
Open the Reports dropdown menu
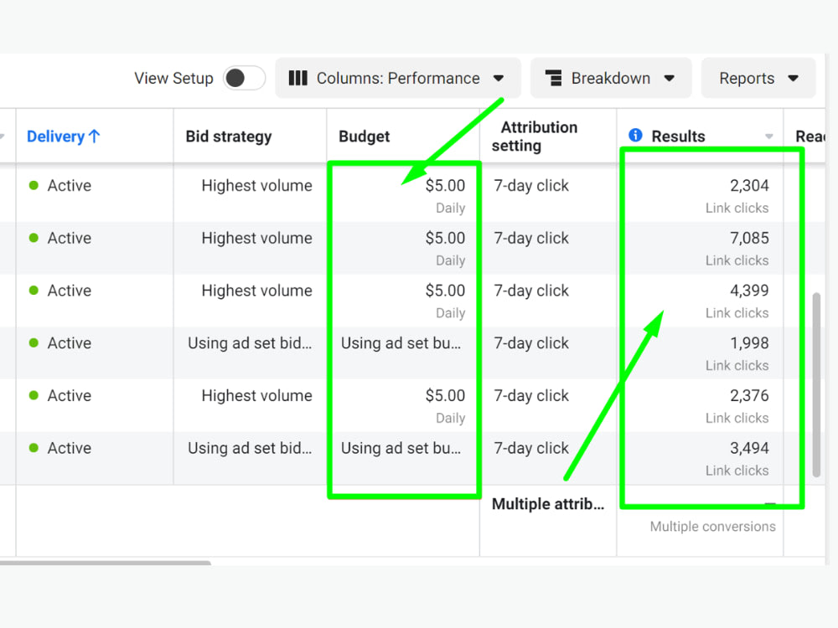coord(758,79)
